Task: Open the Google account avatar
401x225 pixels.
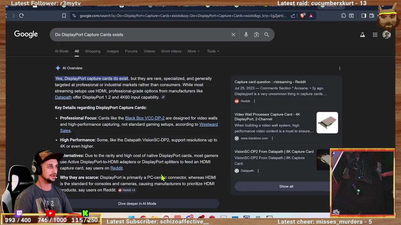Action: coord(387,35)
